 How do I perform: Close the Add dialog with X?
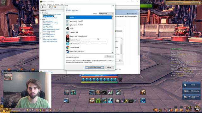pos(113,6)
